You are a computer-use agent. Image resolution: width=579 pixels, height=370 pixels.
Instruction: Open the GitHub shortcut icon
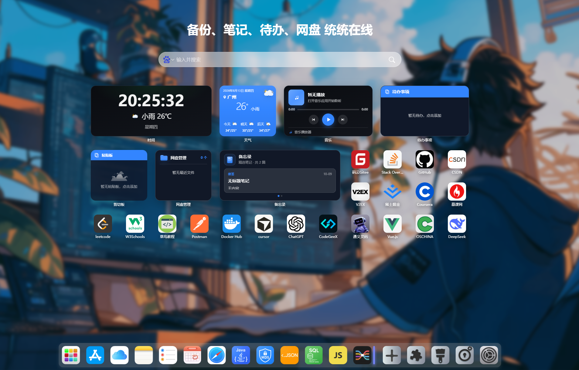[425, 159]
